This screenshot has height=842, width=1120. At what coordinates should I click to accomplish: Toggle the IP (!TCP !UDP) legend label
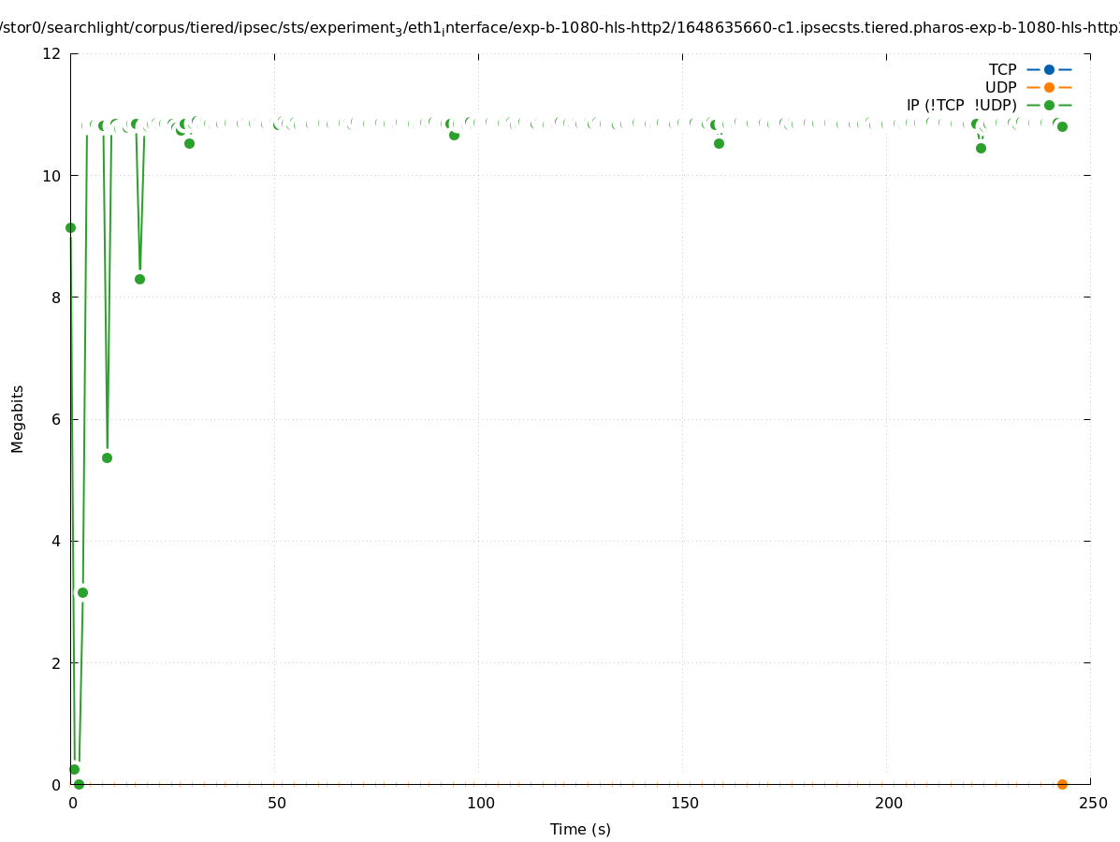point(961,105)
